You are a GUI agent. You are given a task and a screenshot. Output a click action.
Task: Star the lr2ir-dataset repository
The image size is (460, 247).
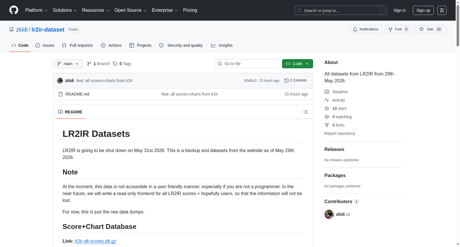pyautogui.click(x=431, y=29)
